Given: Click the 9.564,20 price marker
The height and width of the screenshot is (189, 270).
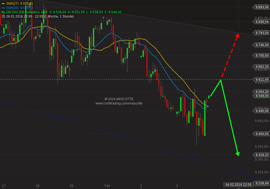Looking at the screenshot, I should pyautogui.click(x=262, y=92).
